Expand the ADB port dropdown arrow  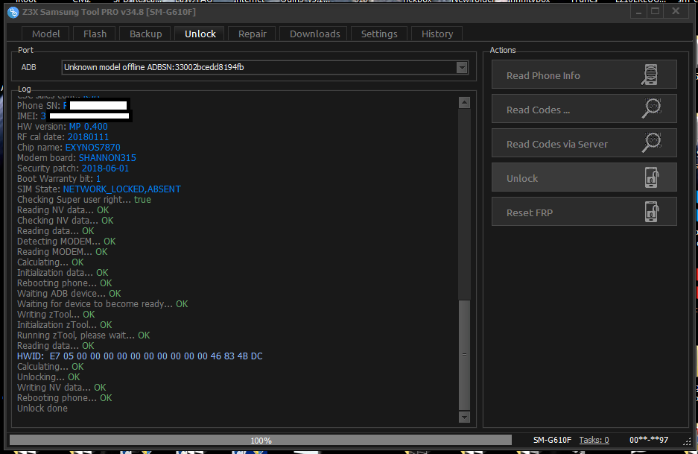click(x=462, y=67)
